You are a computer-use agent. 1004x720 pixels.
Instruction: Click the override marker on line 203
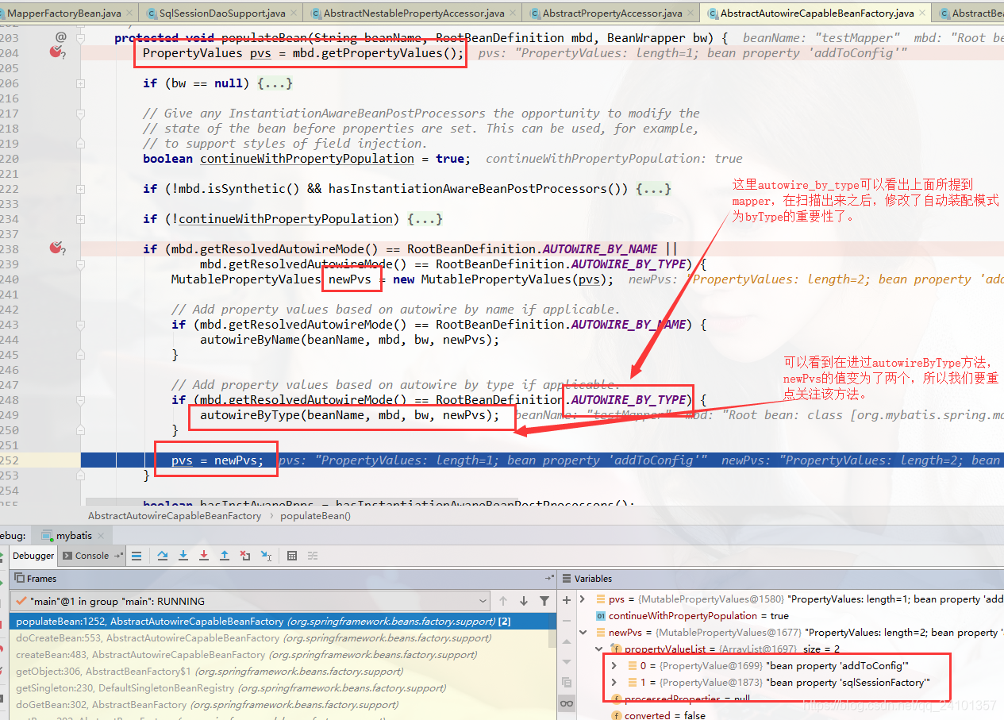tap(61, 37)
